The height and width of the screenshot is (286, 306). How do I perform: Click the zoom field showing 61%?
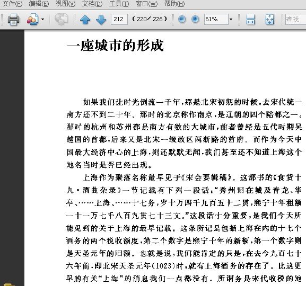coord(216,19)
